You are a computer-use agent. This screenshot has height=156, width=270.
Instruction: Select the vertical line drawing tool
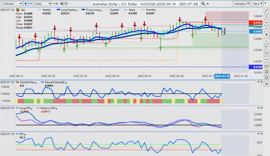click(x=267, y=16)
